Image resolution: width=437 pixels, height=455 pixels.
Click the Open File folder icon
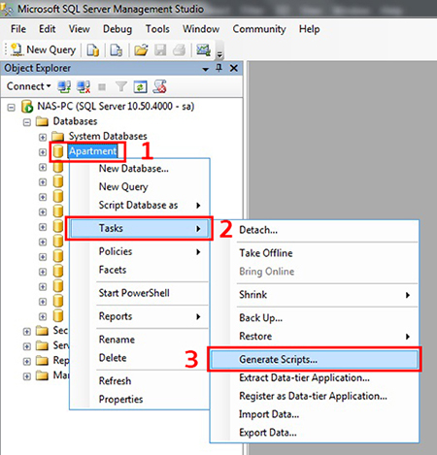pos(141,50)
